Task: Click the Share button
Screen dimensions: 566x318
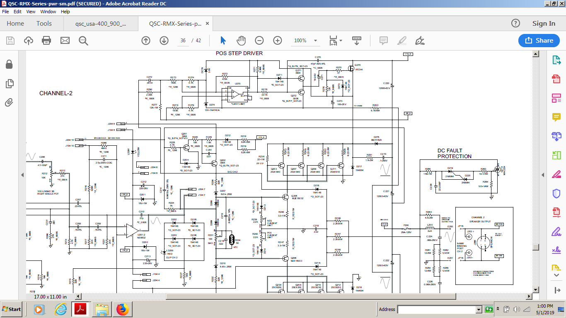Action: [x=539, y=41]
